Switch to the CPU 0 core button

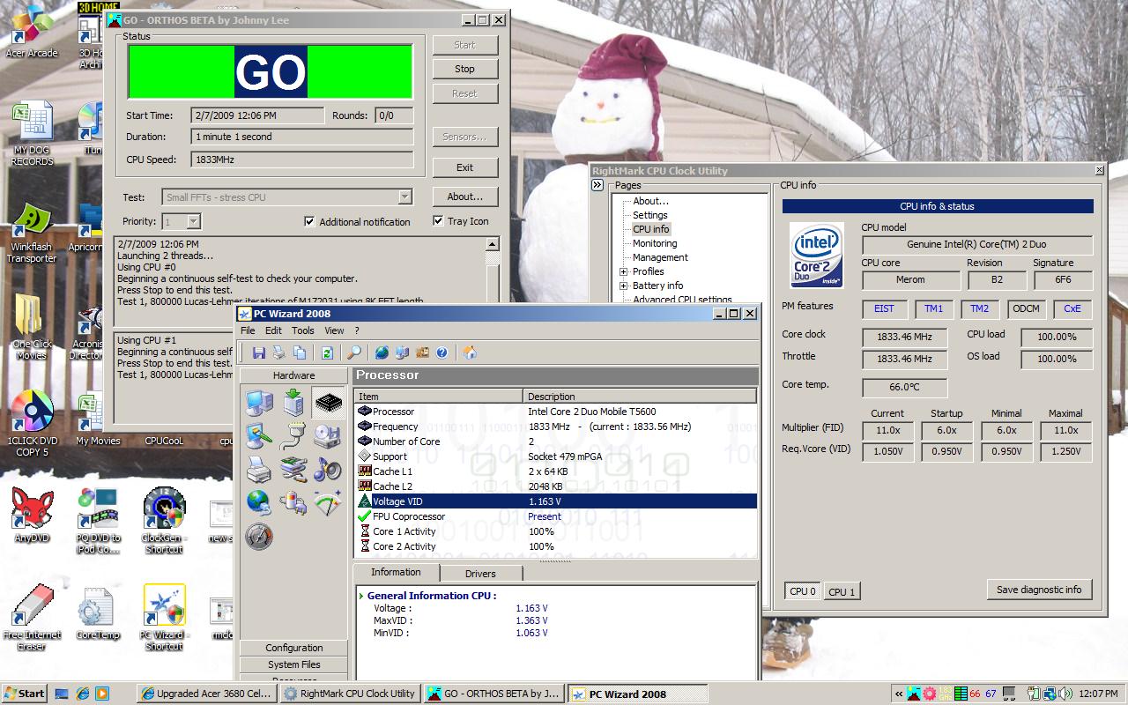[803, 591]
